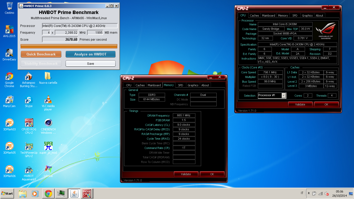
Task: Save the HWBOT Prime result
Action: 90,63
